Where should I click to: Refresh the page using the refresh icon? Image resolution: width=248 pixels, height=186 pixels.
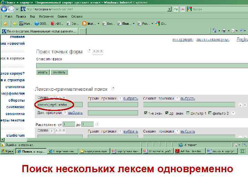tap(176, 9)
